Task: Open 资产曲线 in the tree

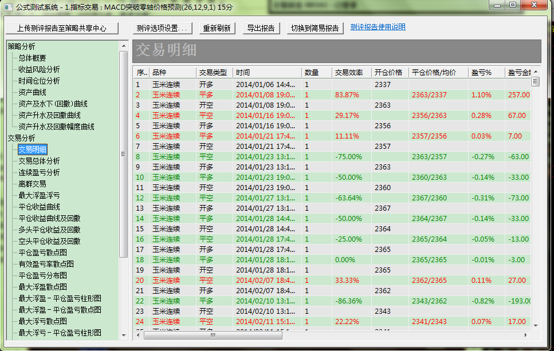Action: (32, 92)
